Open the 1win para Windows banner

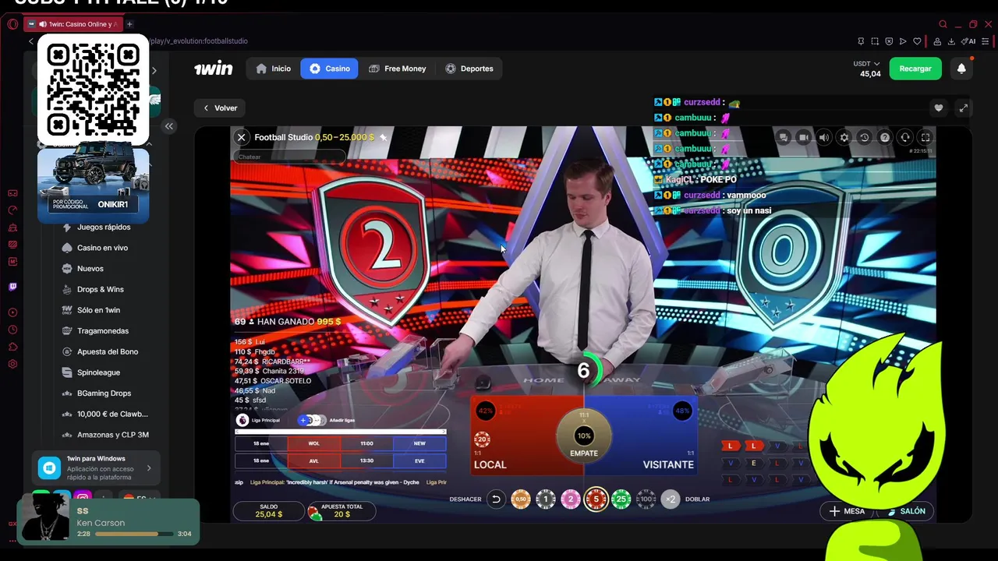96,467
